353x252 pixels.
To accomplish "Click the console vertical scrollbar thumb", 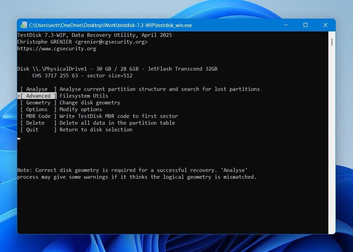I will [332, 42].
